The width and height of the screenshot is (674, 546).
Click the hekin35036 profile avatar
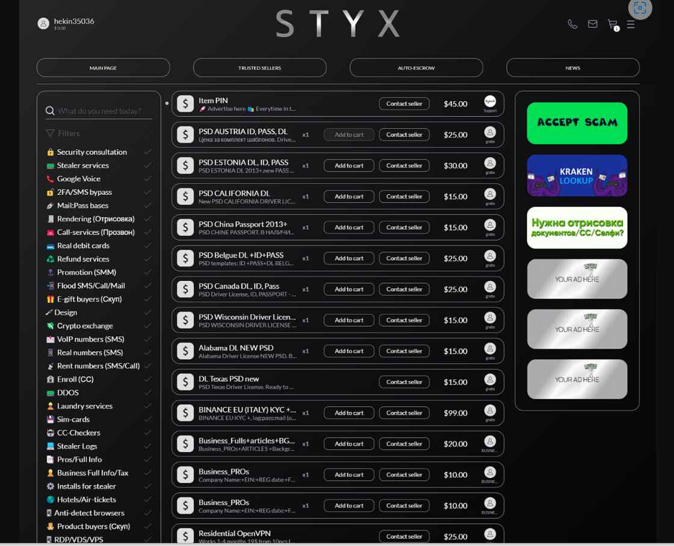(x=43, y=23)
